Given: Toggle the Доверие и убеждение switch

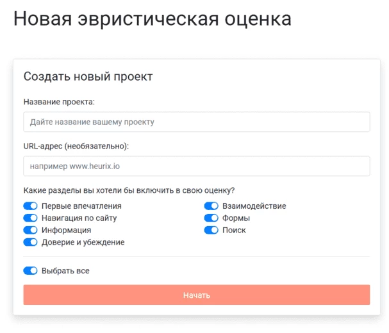Looking at the screenshot, I should (x=30, y=242).
